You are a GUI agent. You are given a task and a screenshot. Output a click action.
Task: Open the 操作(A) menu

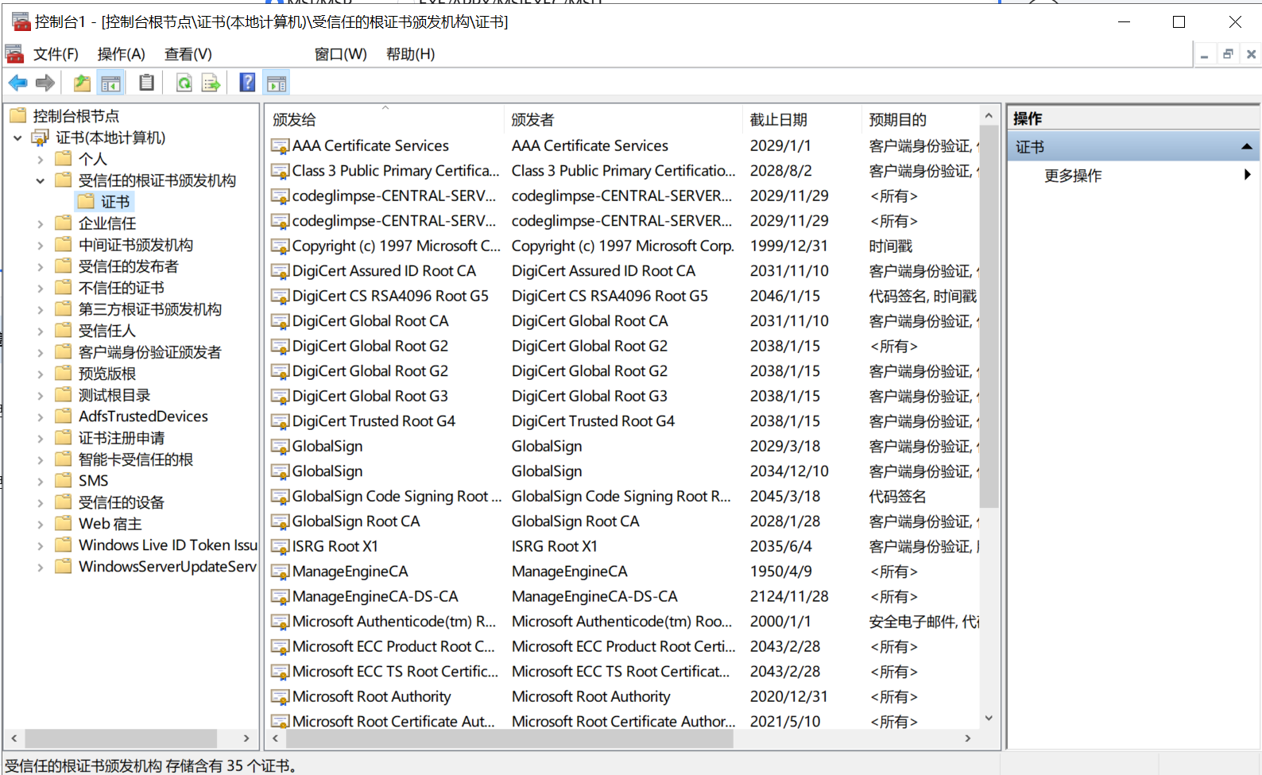pos(121,54)
